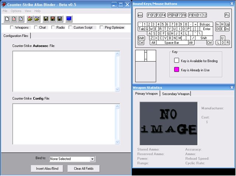The width and height of the screenshot is (236, 176).
Task: Click the left Alt key on map
Action: click(x=153, y=43)
